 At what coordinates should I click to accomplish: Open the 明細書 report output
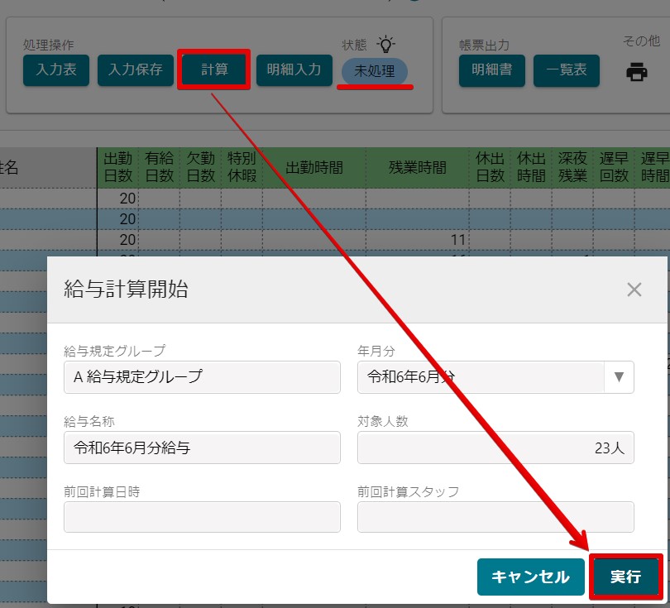(492, 70)
